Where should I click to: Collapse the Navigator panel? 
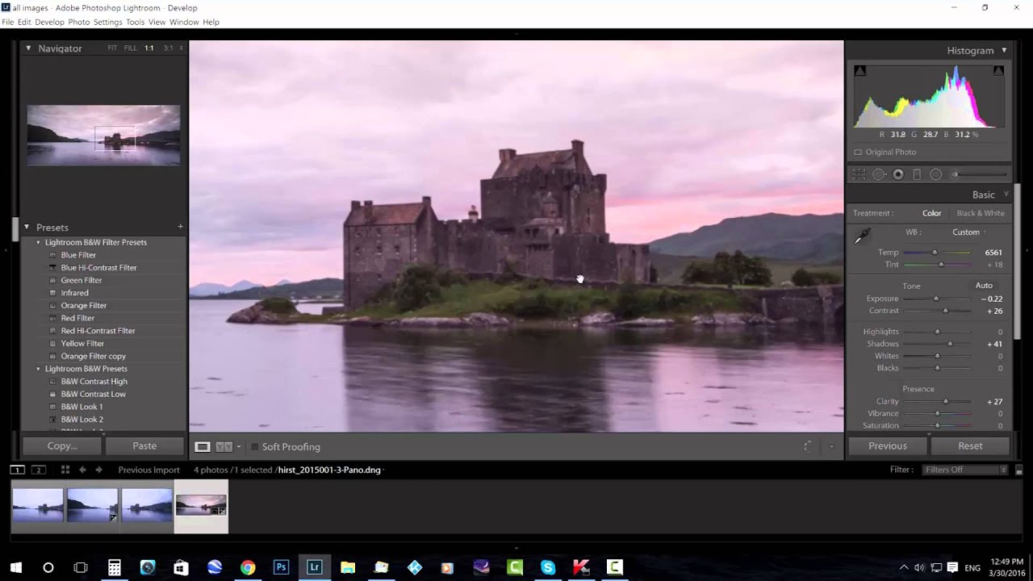[28, 48]
